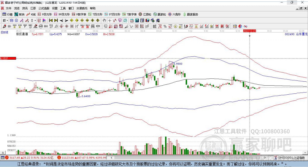The height and width of the screenshot is (167, 308).
Task: Step chart left with black left arrow
Action: (x=61, y=20)
